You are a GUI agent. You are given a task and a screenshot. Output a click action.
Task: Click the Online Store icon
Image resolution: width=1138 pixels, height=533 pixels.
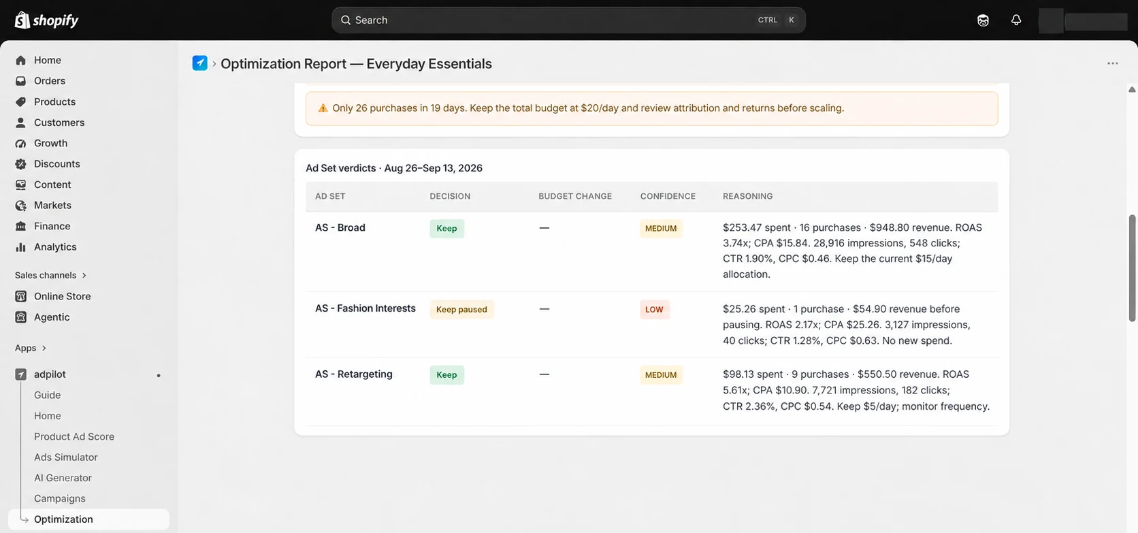(20, 296)
